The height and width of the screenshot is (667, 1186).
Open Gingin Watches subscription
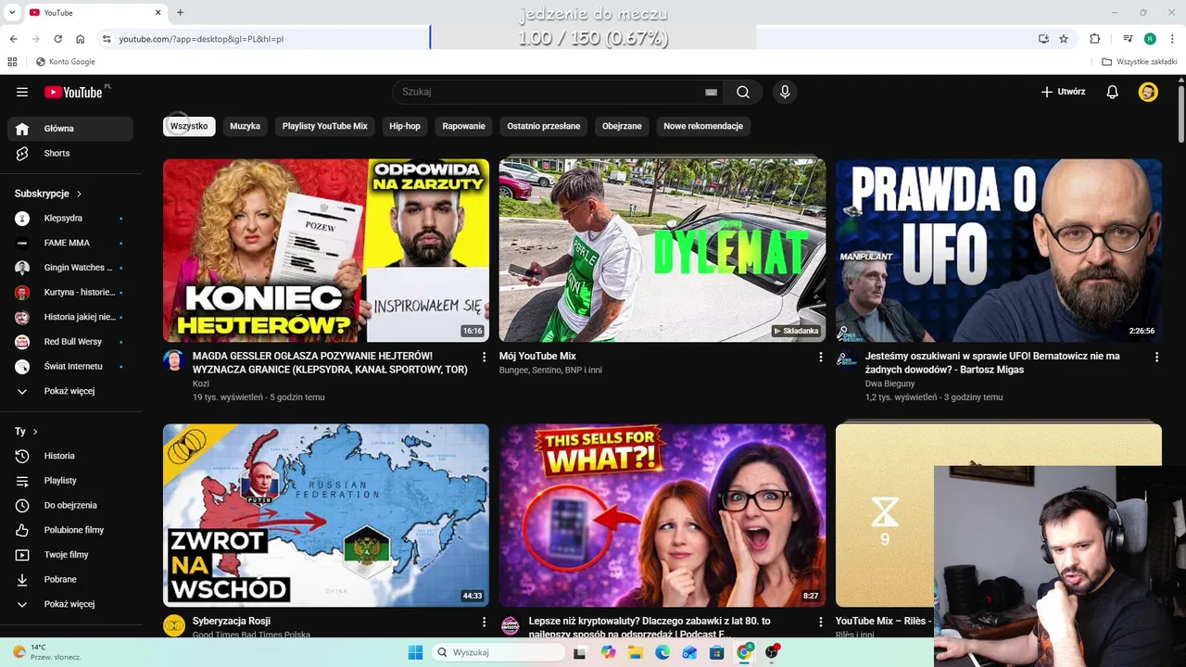[x=70, y=268]
